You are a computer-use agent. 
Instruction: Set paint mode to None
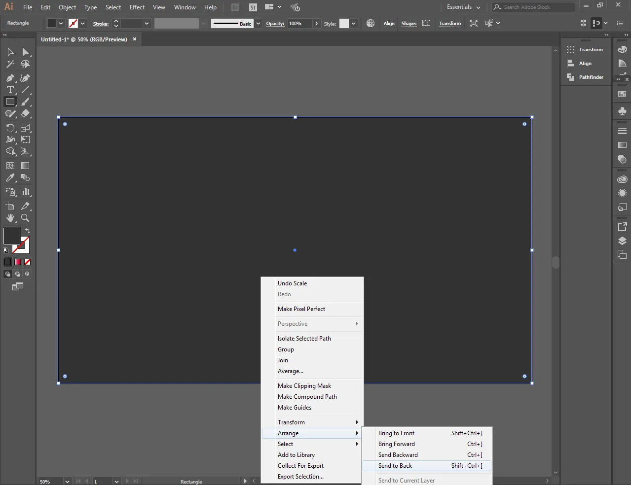click(x=28, y=262)
